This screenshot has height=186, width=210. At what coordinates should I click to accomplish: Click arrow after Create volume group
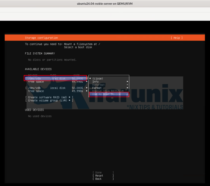pos(69,100)
